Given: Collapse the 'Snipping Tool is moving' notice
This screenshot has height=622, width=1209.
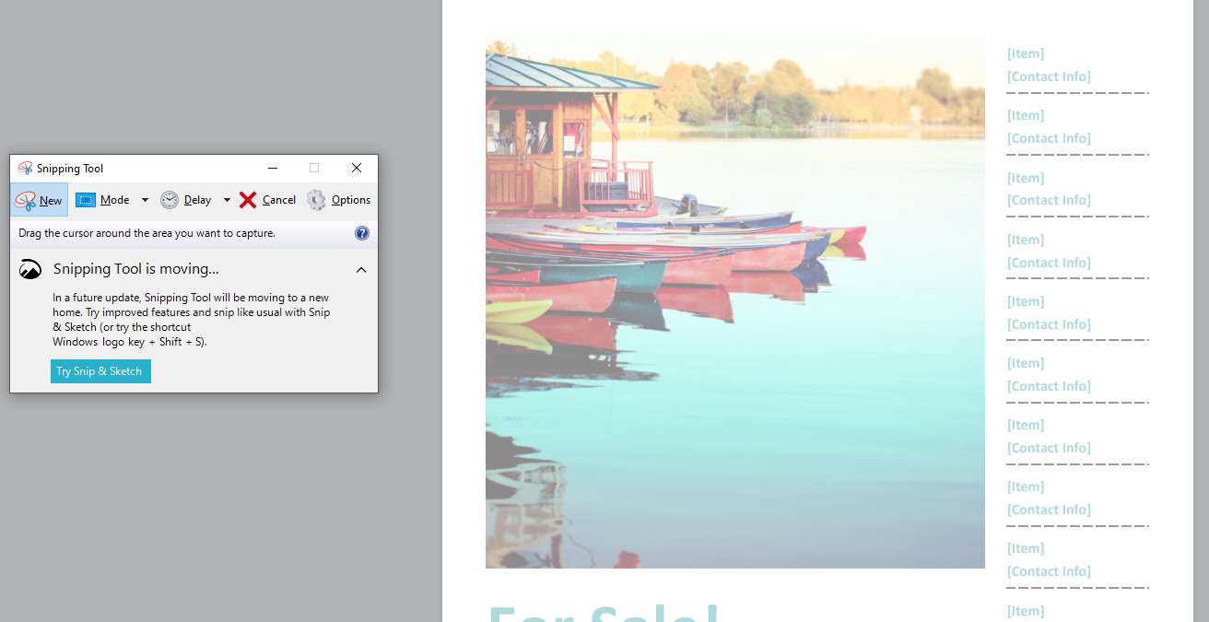Looking at the screenshot, I should 361,270.
